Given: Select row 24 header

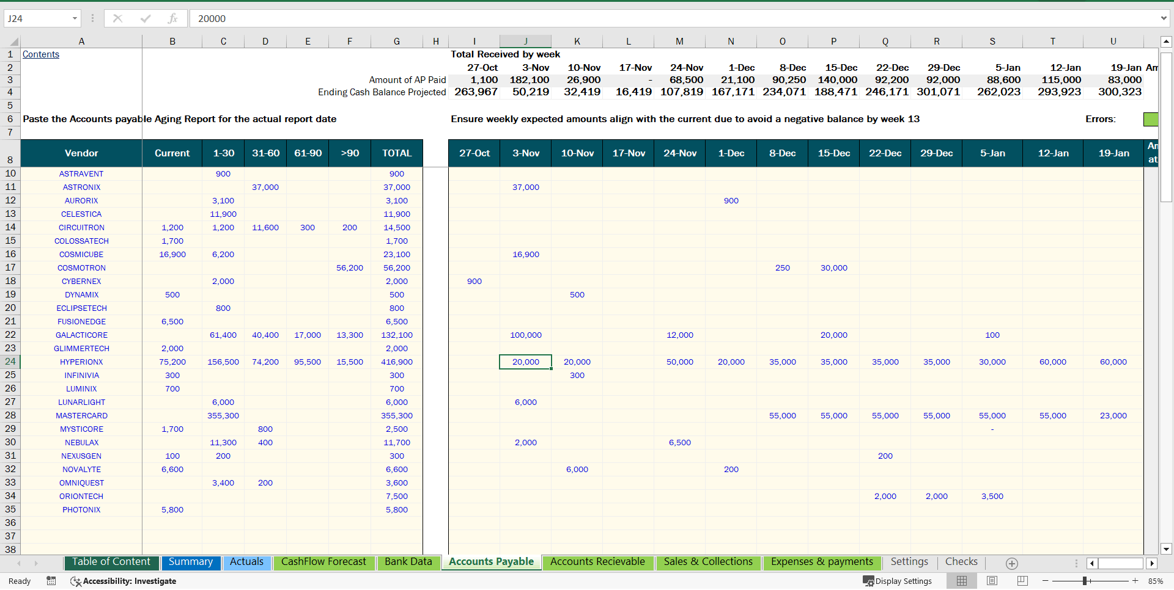Looking at the screenshot, I should coord(10,362).
